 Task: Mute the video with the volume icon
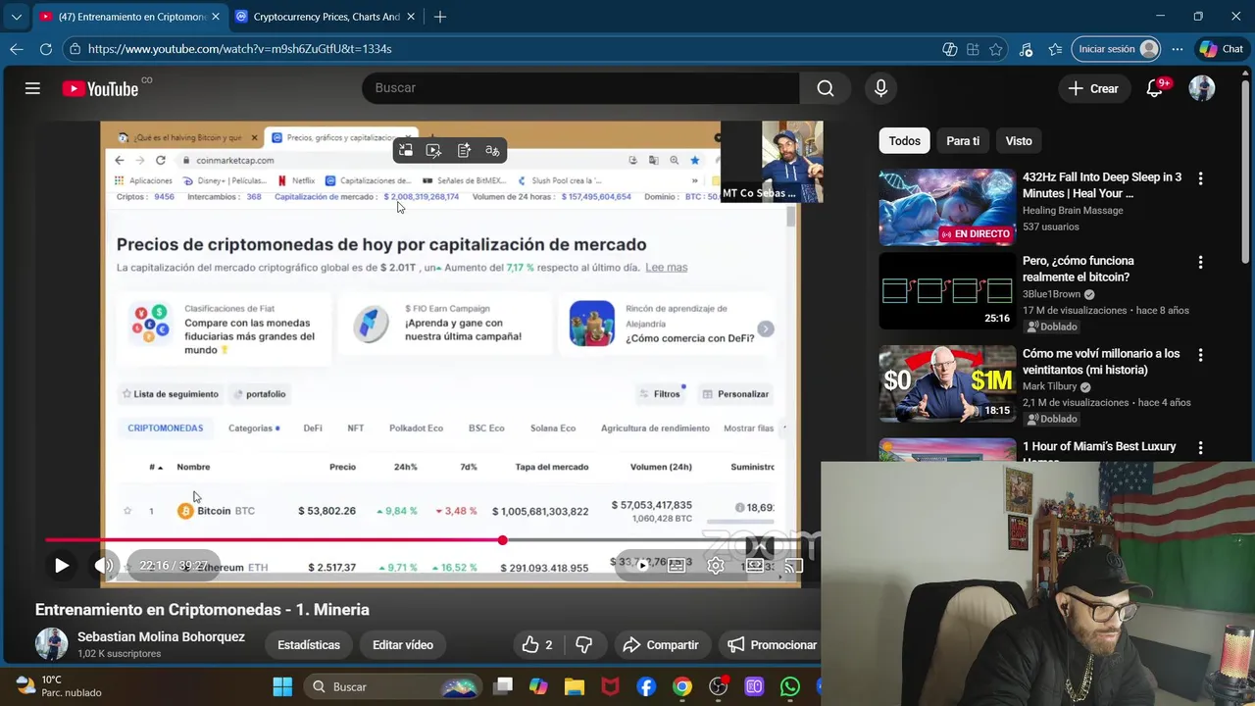coord(103,566)
